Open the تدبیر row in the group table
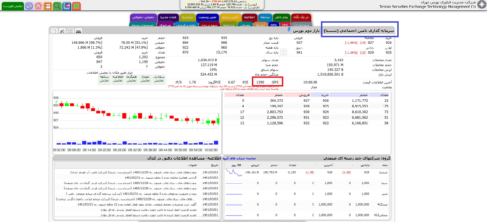Screen dimensions: 487x222 point(306,194)
